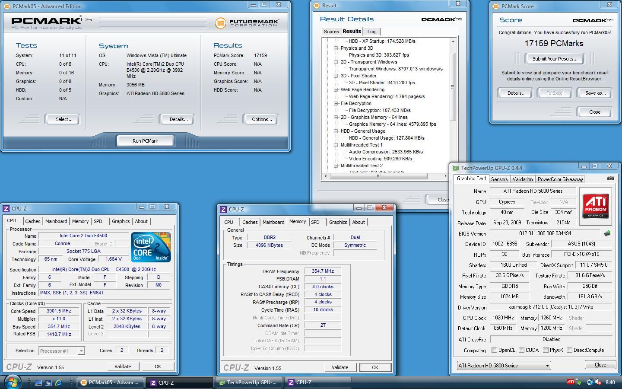Click Result window title bar icon
Screen dimensions: 622x389
317,6
